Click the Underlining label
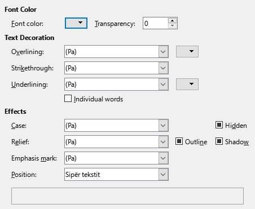 [29, 85]
